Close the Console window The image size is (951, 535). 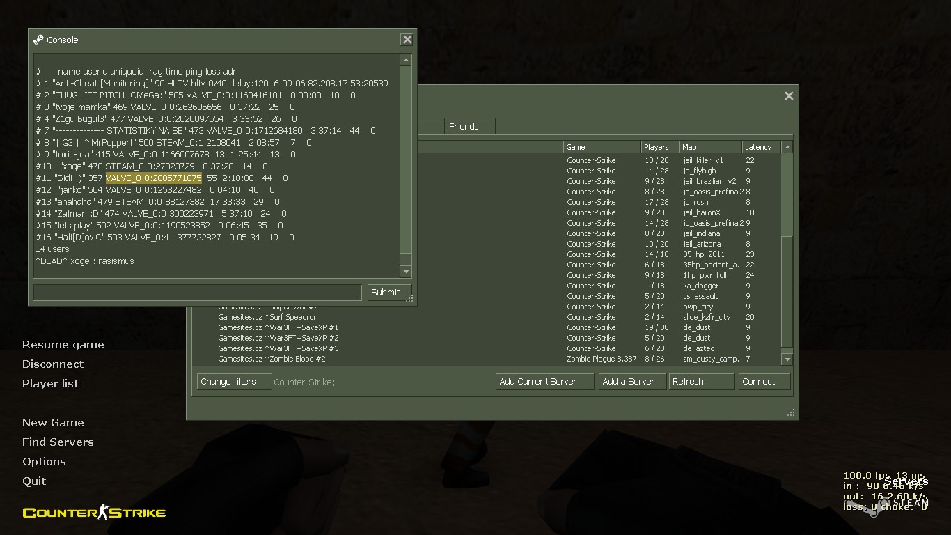[x=407, y=40]
